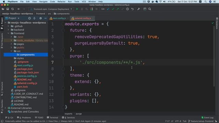The width and height of the screenshot is (219, 123).
Task: Click the Git Commit checkmark icon
Action: pos(113,9)
